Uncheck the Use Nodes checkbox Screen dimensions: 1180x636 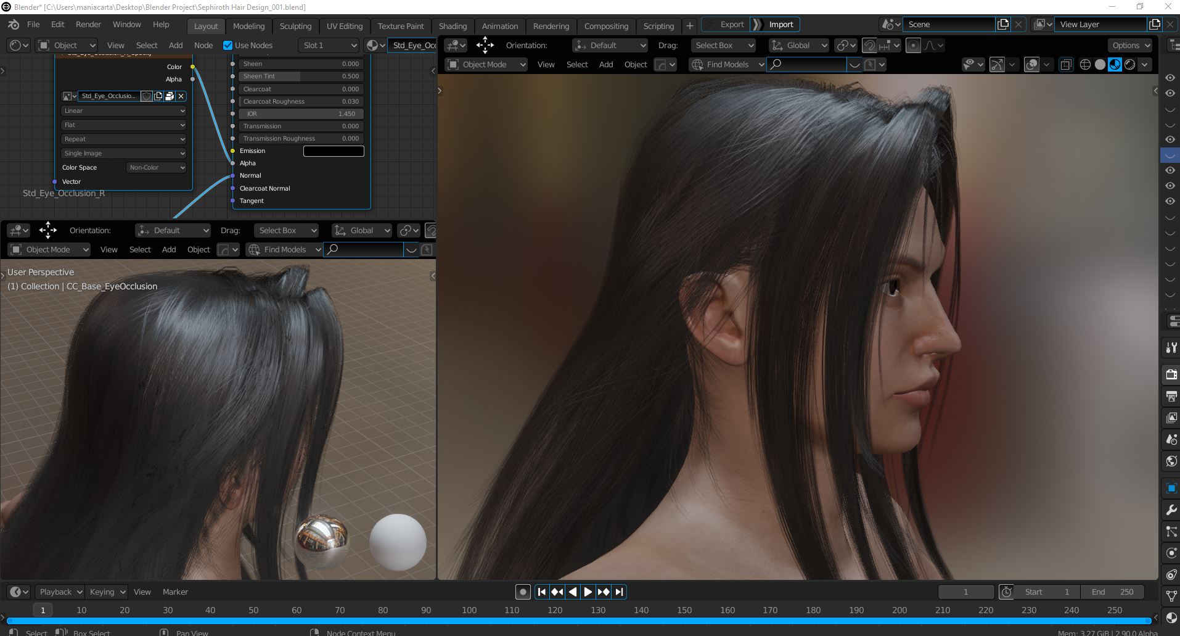(228, 46)
